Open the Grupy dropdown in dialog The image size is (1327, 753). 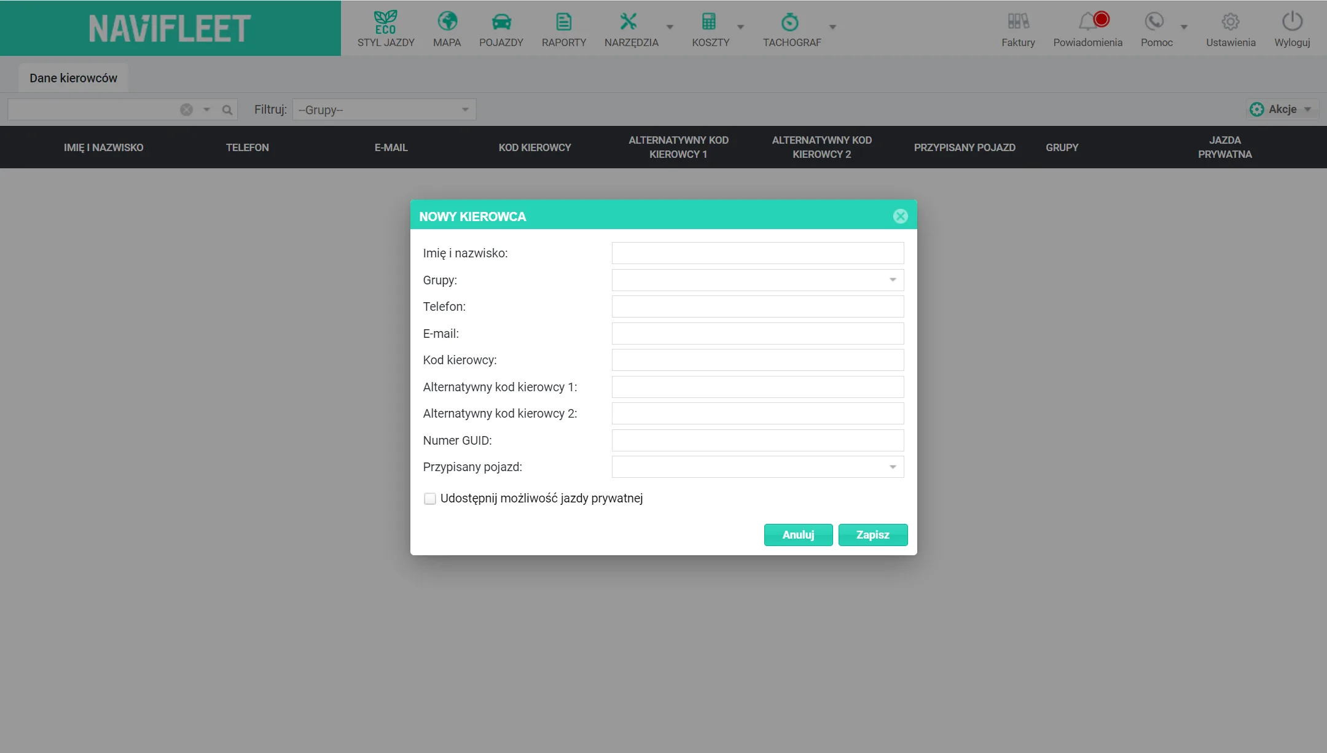(x=757, y=280)
